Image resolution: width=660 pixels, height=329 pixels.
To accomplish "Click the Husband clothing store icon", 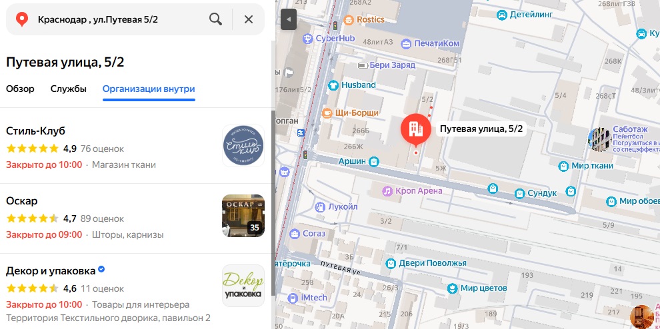I will (333, 85).
